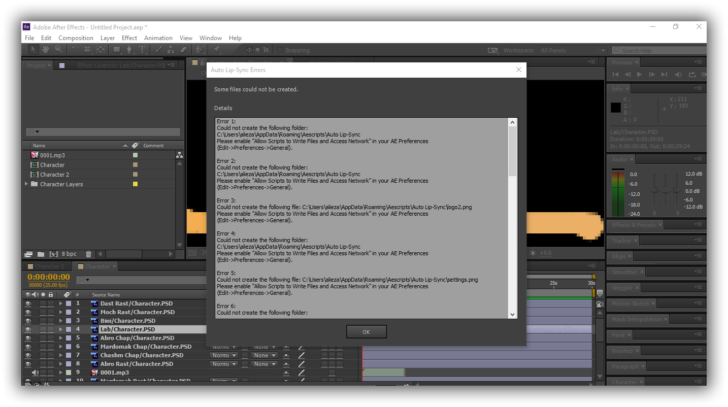Hide the Dast Rast/Character.PSD layer

point(28,303)
